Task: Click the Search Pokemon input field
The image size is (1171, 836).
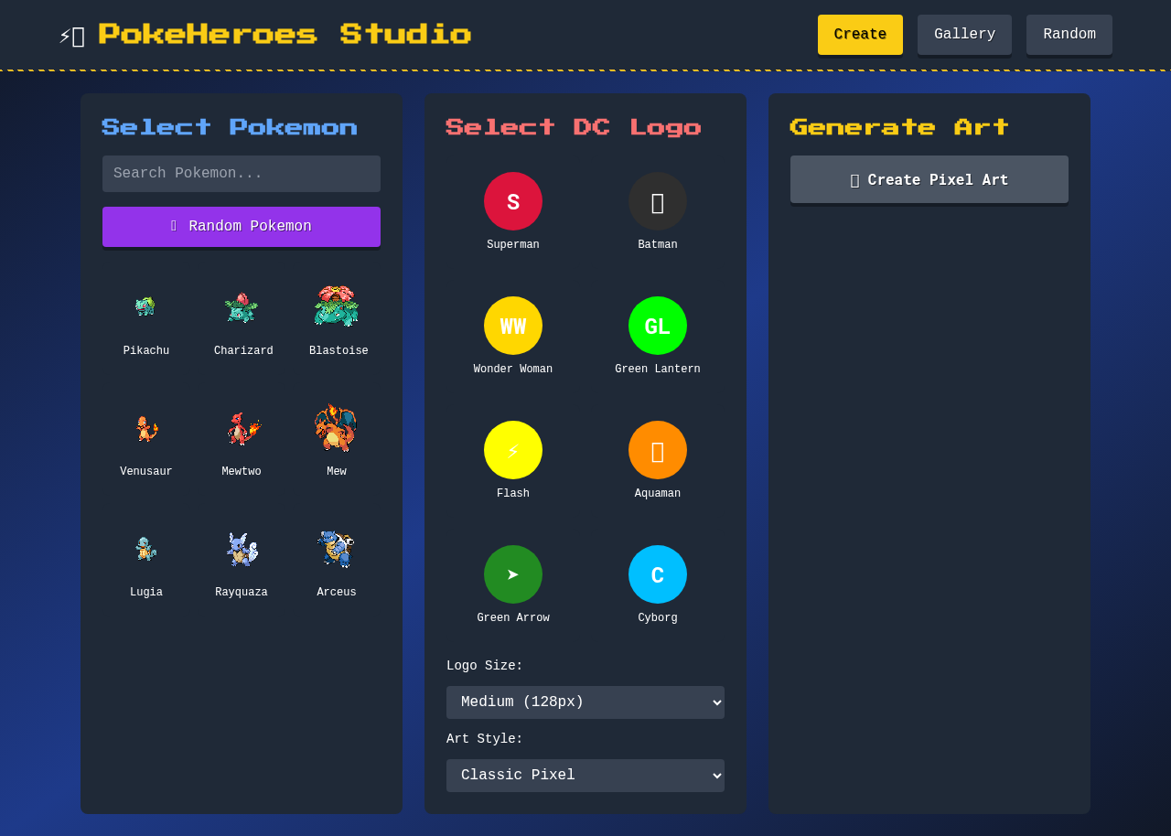Action: click(241, 173)
